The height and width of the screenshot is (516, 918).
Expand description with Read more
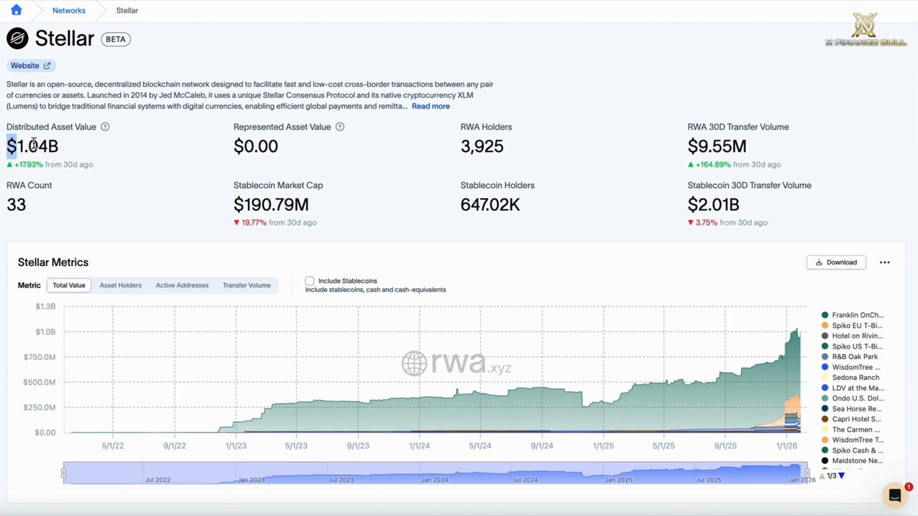[x=431, y=106]
